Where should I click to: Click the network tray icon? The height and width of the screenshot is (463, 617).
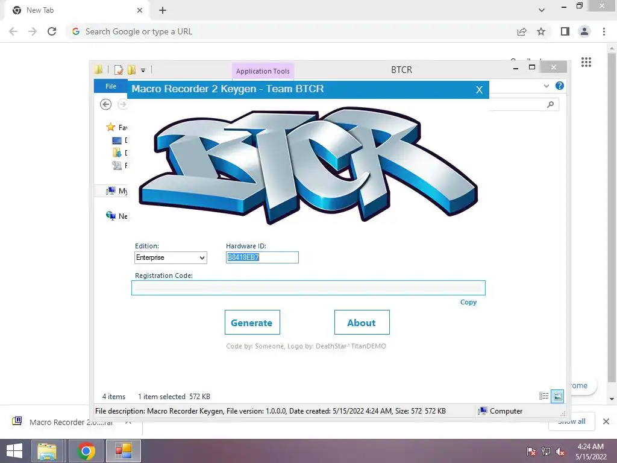(x=546, y=452)
